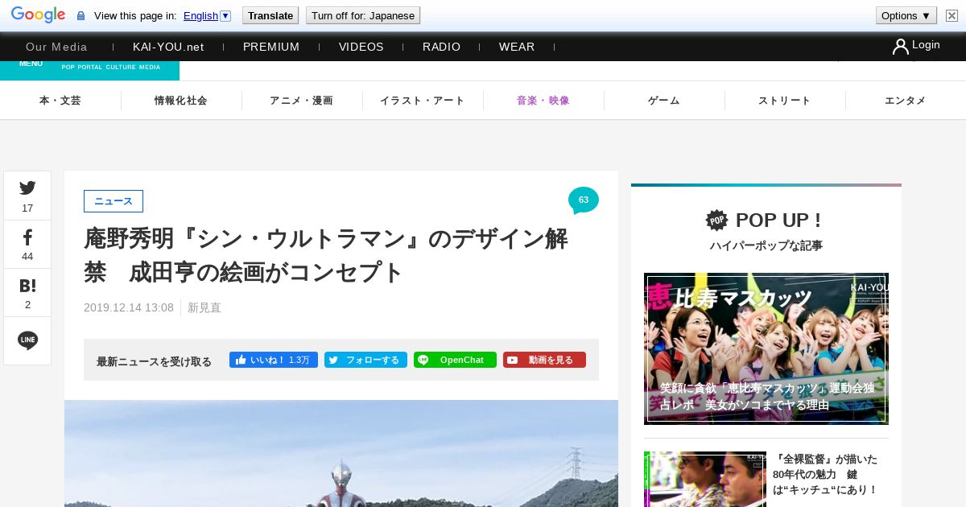Image resolution: width=966 pixels, height=507 pixels.
Task: Click Twitter フォローする button
Action: (365, 360)
